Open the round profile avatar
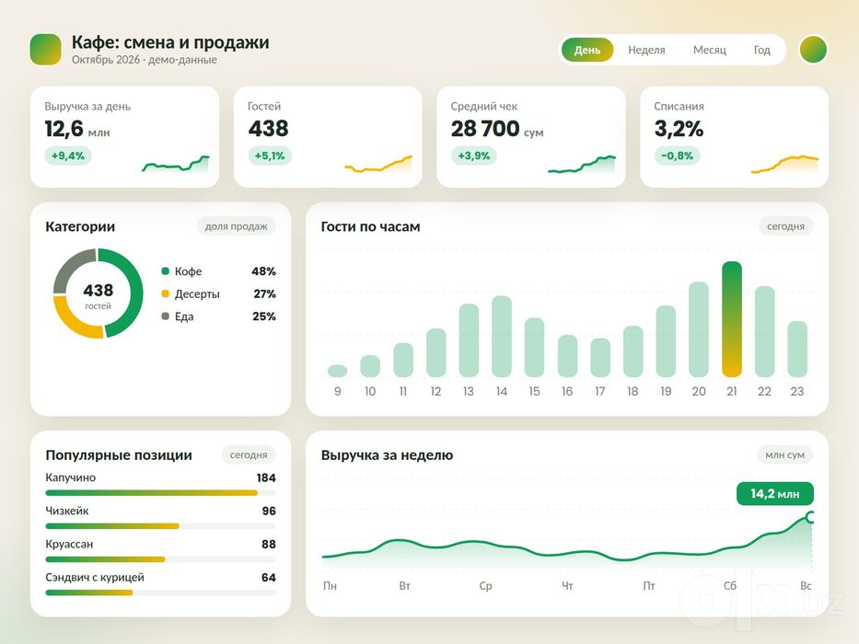The image size is (859, 644). coord(813,50)
